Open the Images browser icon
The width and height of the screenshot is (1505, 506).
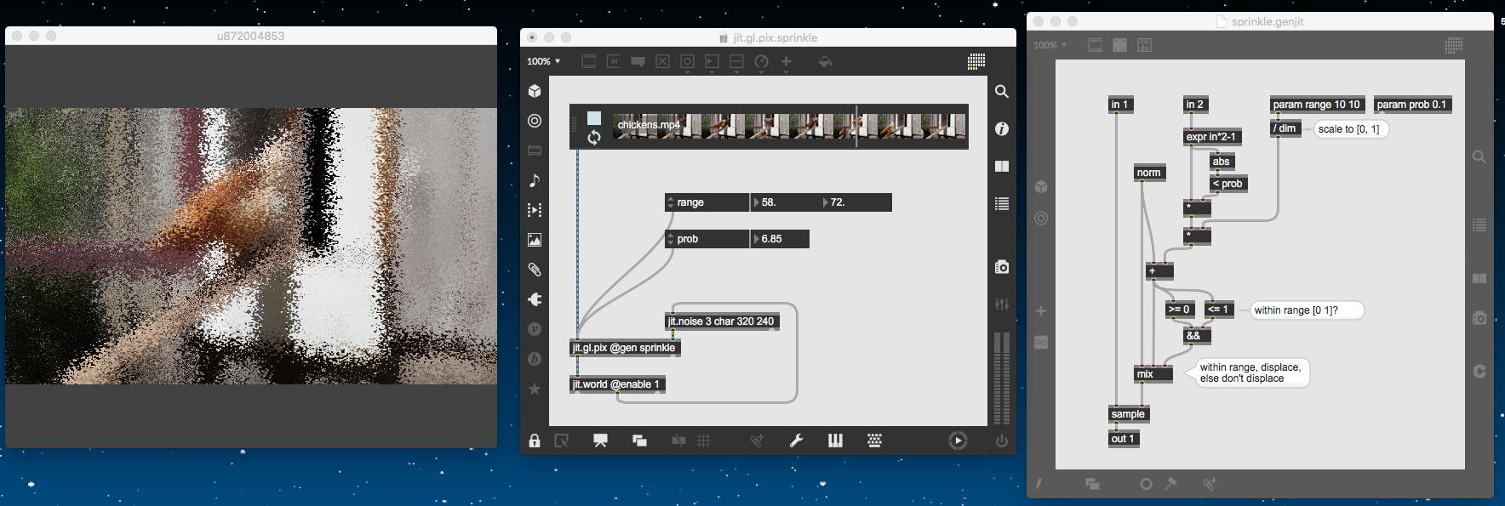pos(535,240)
